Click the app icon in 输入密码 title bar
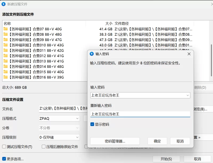 click(x=92, y=54)
